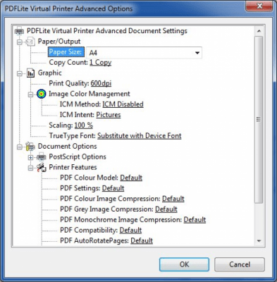Image resolution: width=277 pixels, height=282 pixels.
Task: Collapse the Printer Features node
Action: click(30, 168)
